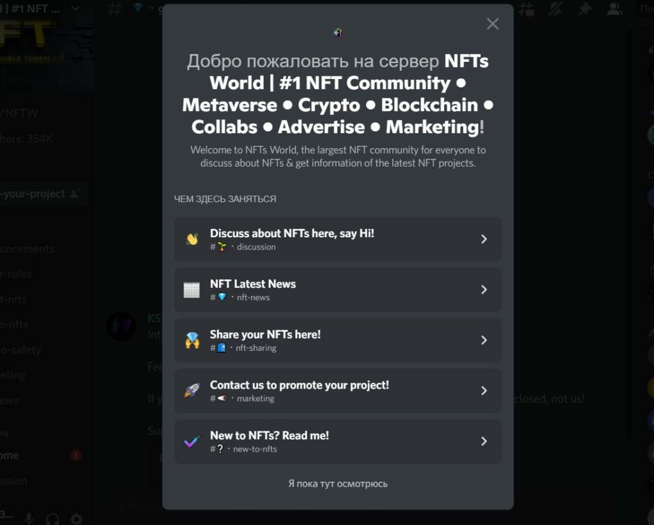Click the server avatar icon atop dialog
Image resolution: width=654 pixels, height=525 pixels.
(338, 32)
